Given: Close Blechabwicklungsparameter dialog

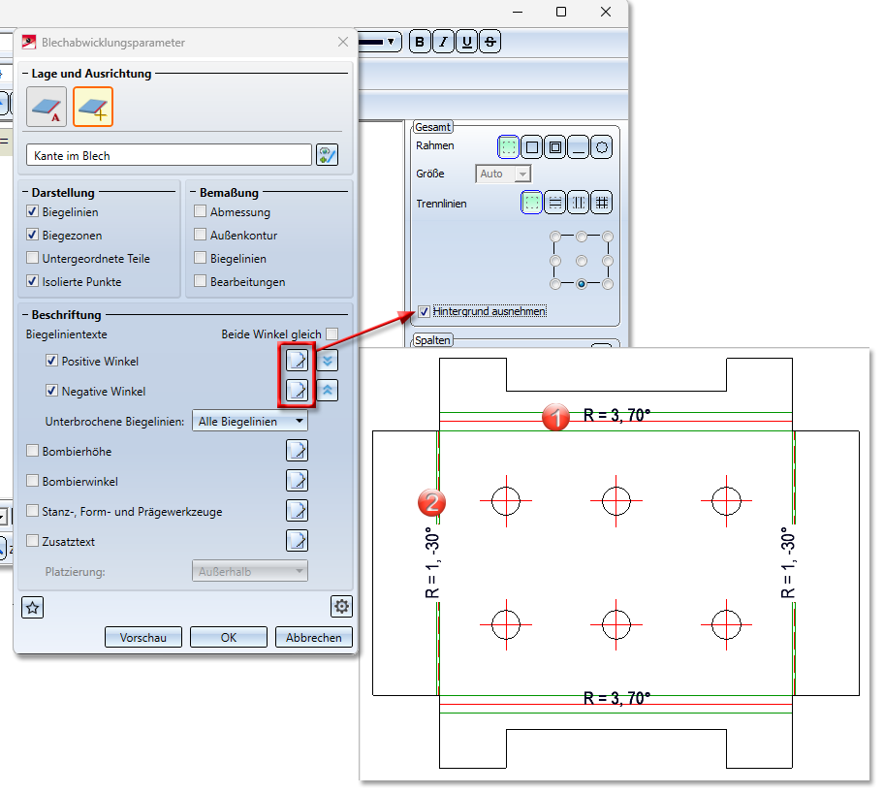Looking at the screenshot, I should pyautogui.click(x=343, y=43).
